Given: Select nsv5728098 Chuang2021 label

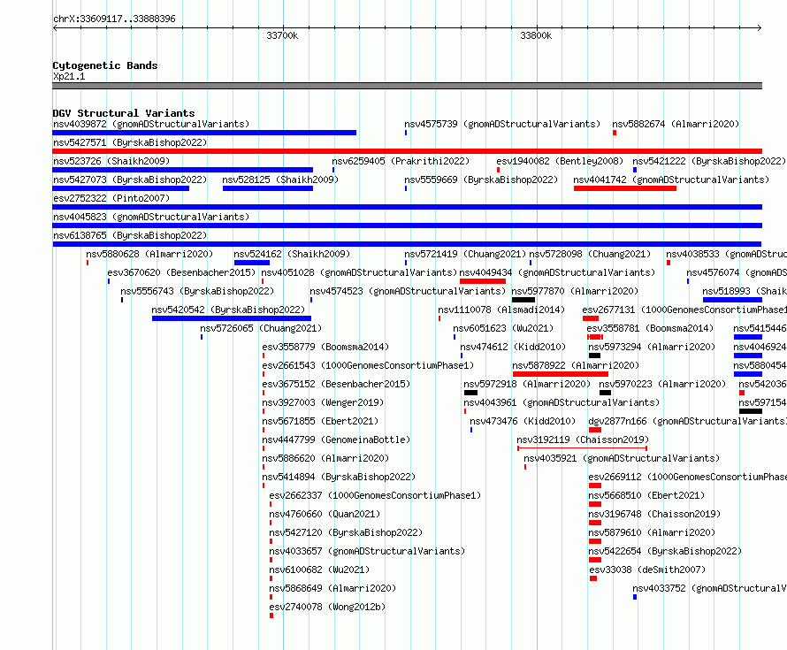Looking at the screenshot, I should pos(590,254).
